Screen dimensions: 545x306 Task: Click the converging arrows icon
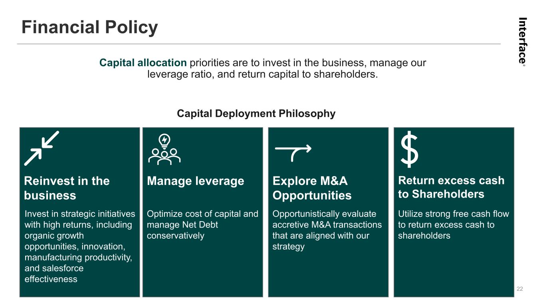coord(42,148)
